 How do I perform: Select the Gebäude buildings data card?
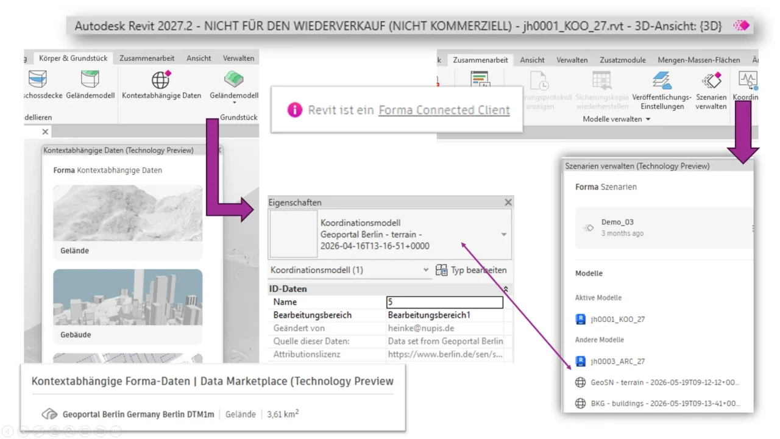click(x=128, y=307)
